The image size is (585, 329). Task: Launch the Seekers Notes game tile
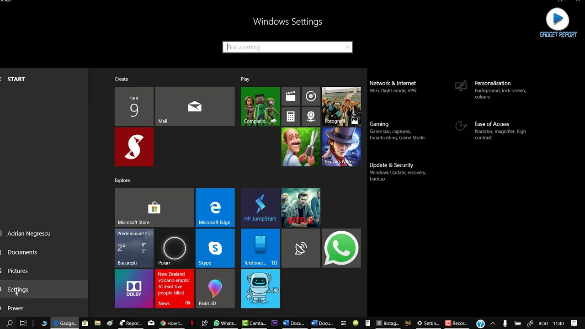(341, 147)
